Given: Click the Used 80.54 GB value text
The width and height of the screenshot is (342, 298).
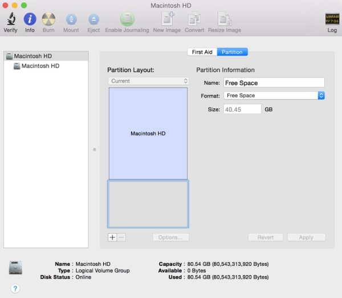Looking at the screenshot, I should (x=228, y=277).
